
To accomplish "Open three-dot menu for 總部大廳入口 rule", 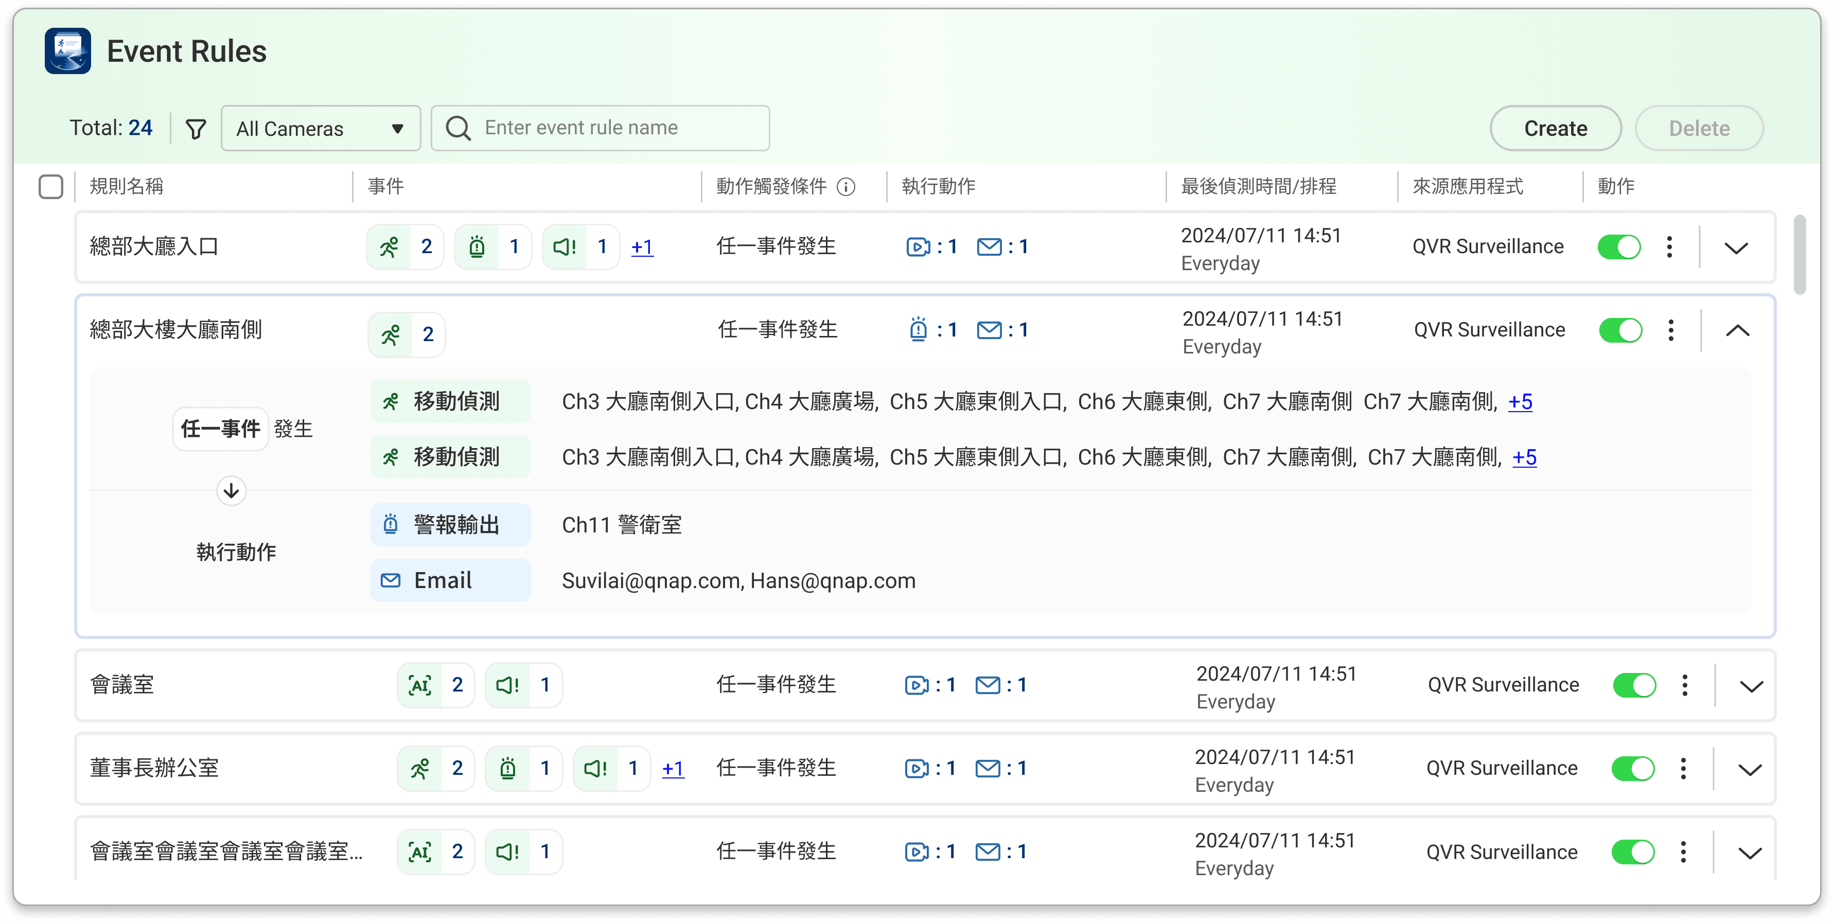I will coord(1669,247).
